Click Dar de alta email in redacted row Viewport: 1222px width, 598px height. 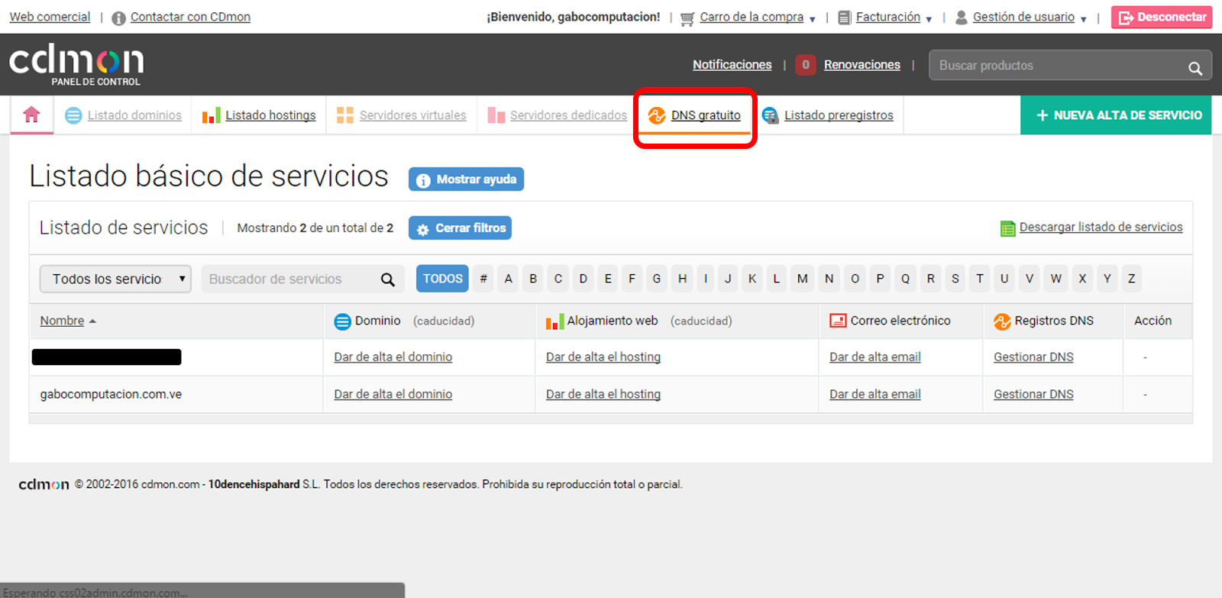click(874, 357)
